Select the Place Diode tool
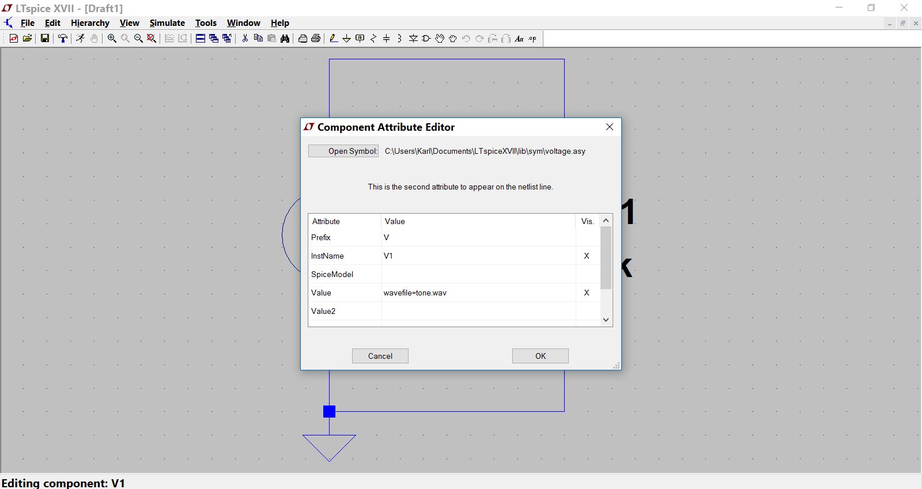922x489 pixels. (x=413, y=39)
